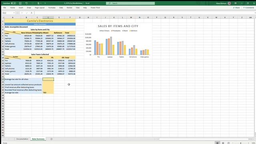This screenshot has height=144, width=256.
Task: Click the Enter checkmark formula bar icon
Action: 27,13
